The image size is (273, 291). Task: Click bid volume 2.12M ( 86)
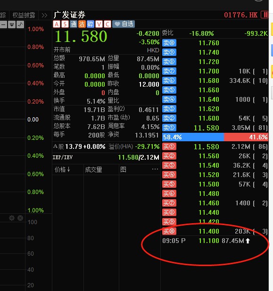249,147
